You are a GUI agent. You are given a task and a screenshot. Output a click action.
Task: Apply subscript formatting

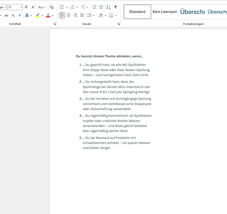13,15
